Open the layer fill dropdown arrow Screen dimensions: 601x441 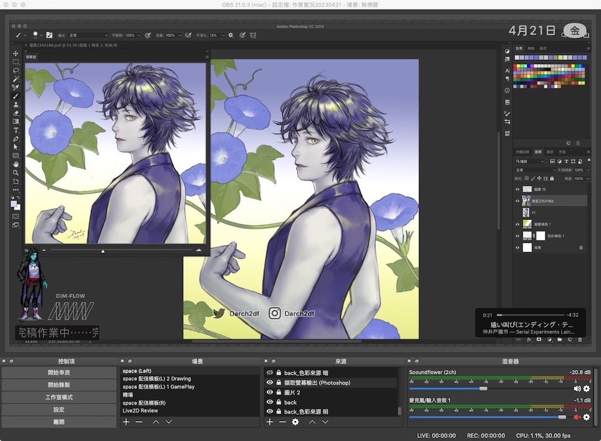click(x=588, y=178)
